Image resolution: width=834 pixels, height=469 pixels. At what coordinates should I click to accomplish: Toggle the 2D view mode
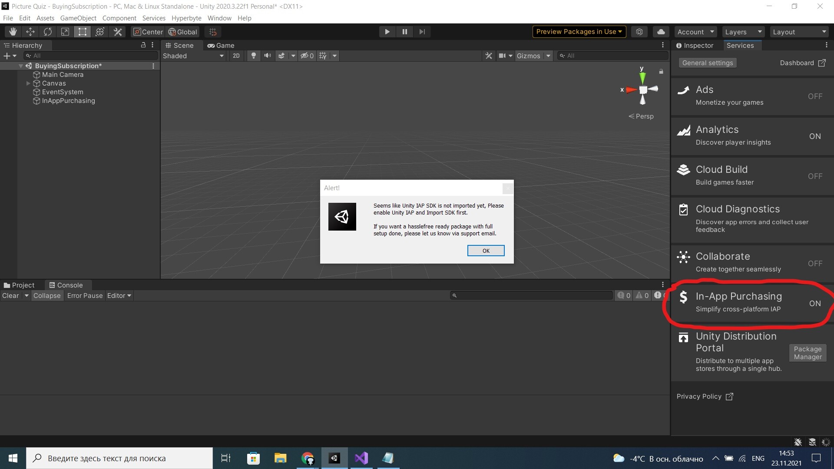click(x=236, y=56)
